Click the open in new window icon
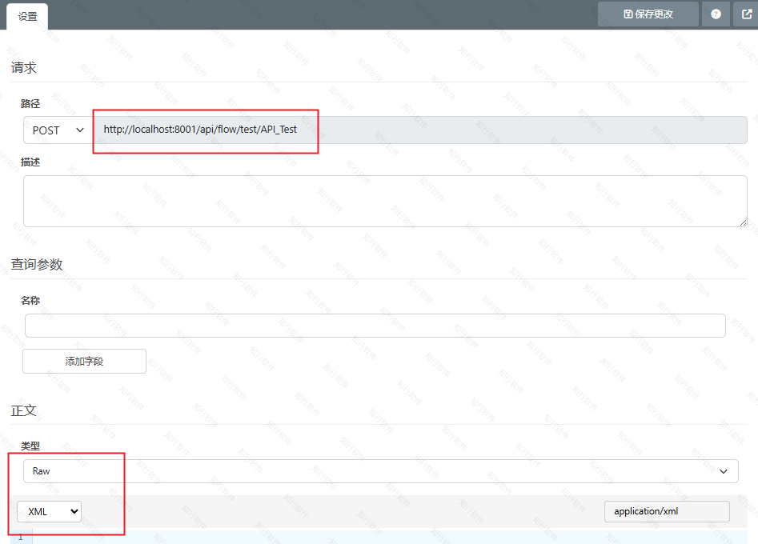Image resolution: width=758 pixels, height=544 pixels. tap(745, 14)
